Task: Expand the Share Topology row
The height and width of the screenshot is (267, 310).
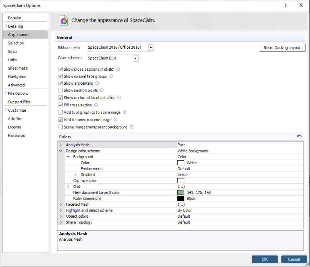Action: [61, 222]
